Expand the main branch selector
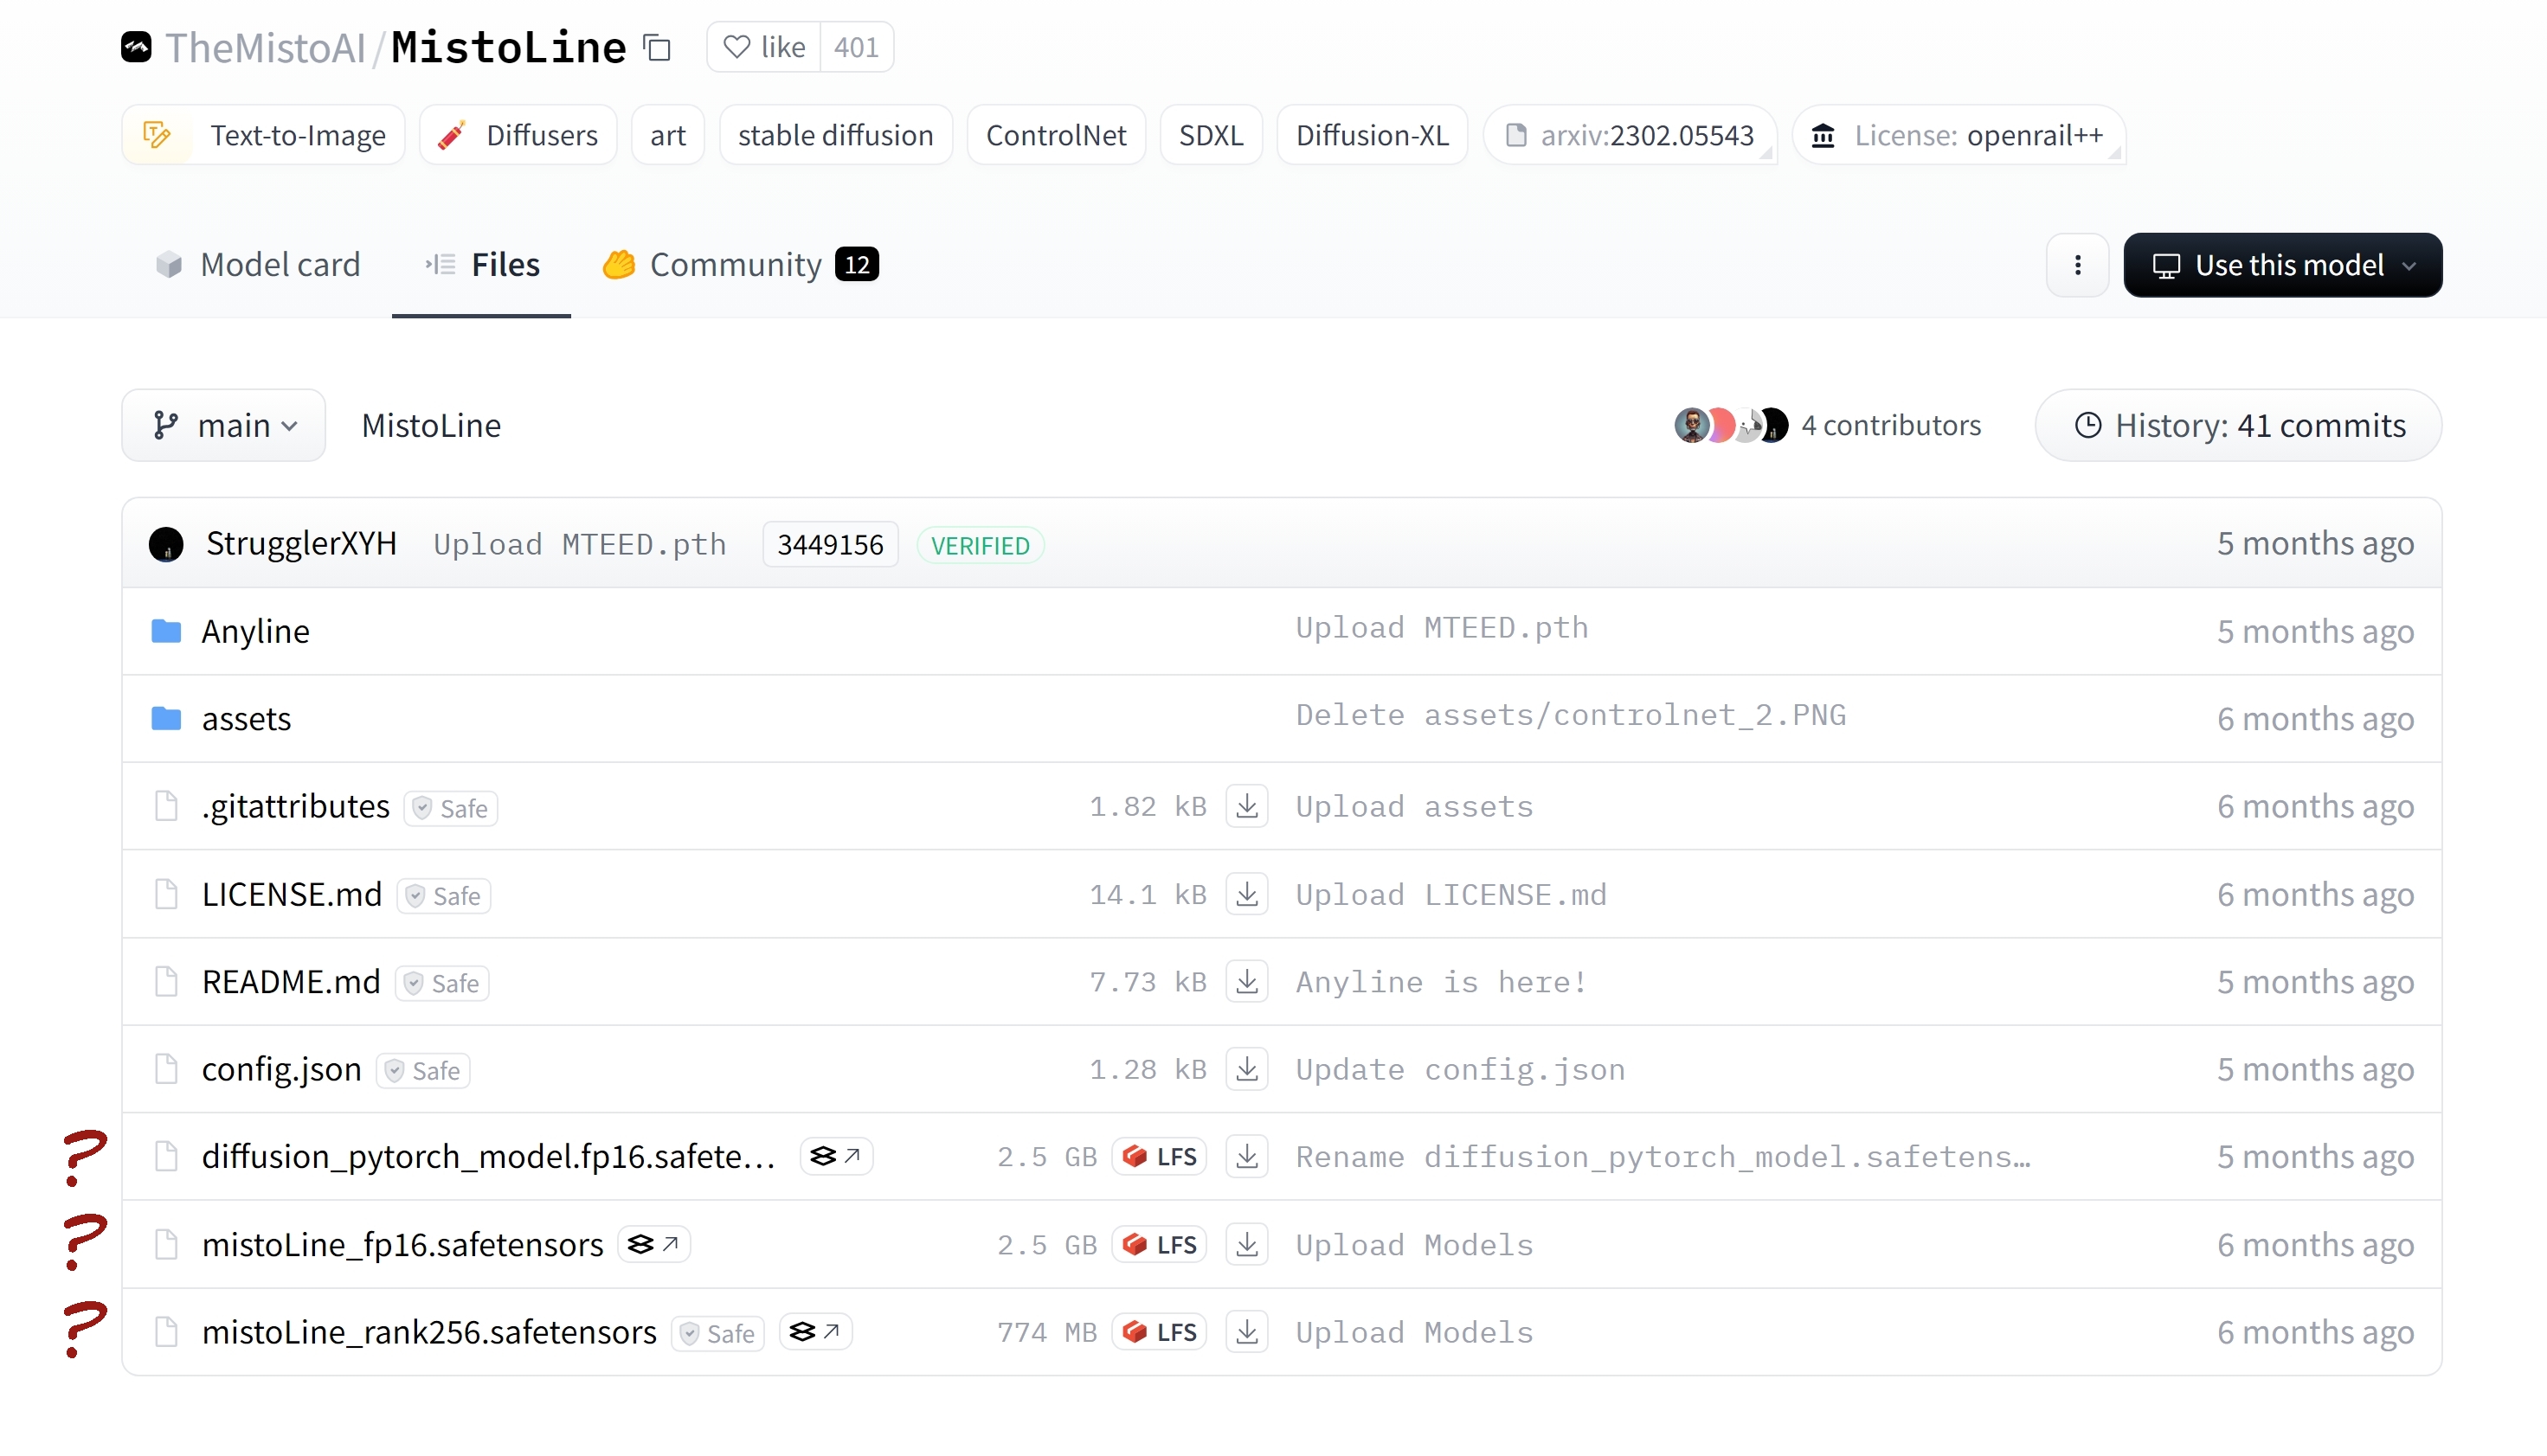 (x=224, y=425)
